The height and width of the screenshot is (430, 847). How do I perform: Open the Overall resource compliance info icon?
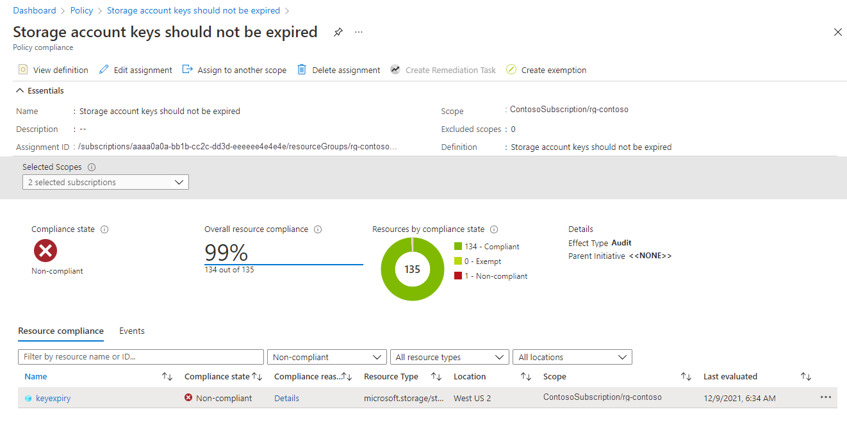318,229
